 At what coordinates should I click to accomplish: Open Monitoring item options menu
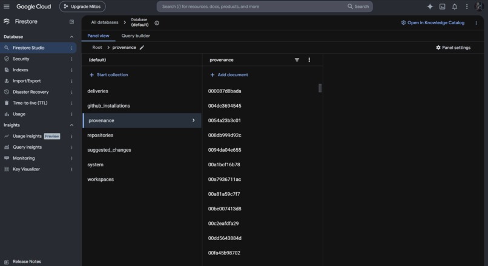(71, 158)
